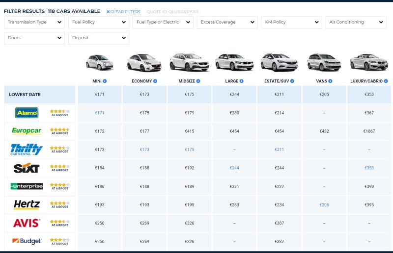Expand the Fuel Type or Electric filter
The width and height of the screenshot is (393, 253).
tap(163, 22)
